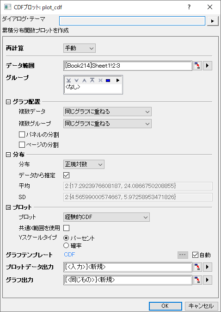Open the dialog theme flyout arrow button
The height and width of the screenshot is (312, 221).
[x=213, y=21]
